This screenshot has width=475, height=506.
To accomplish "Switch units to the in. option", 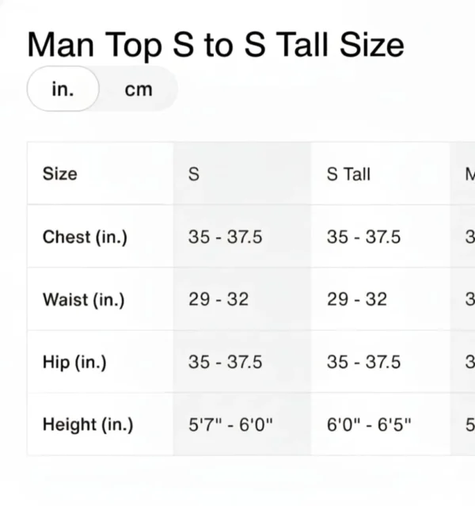I will point(63,89).
